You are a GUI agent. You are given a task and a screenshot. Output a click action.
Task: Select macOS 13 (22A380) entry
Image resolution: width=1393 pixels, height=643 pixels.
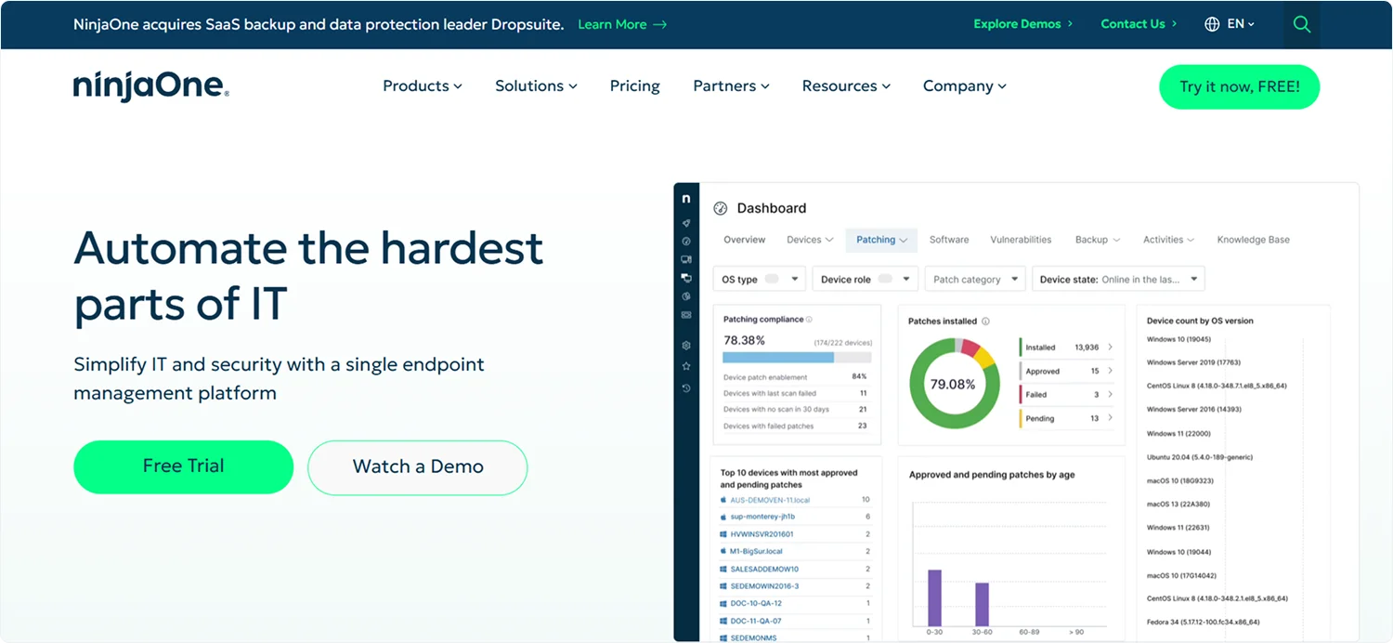(1178, 505)
